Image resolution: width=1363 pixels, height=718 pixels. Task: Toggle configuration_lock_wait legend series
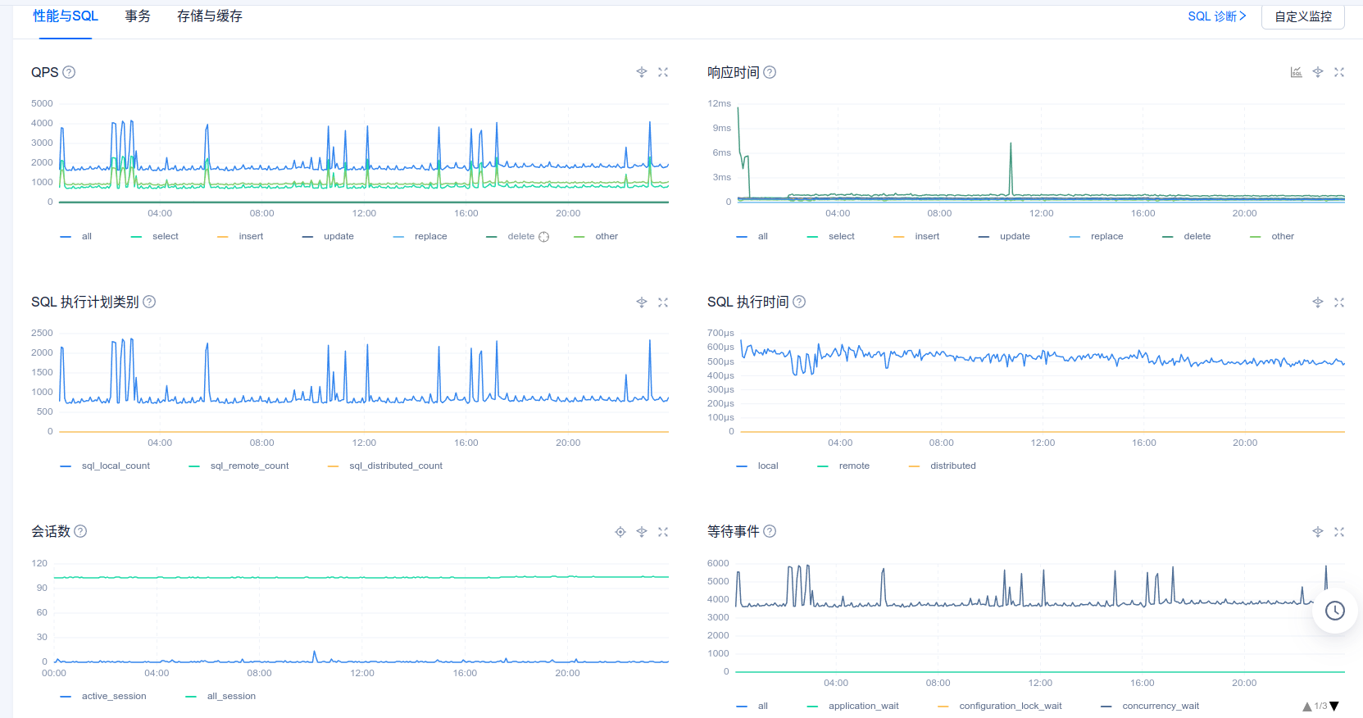coord(1000,706)
